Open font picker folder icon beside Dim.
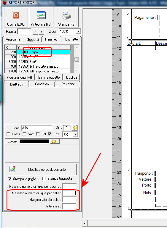Viewport: 167px width, 228px height. pyautogui.click(x=75, y=128)
